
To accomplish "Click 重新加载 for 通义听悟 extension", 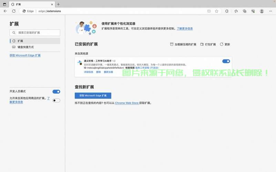I will tap(109, 72).
